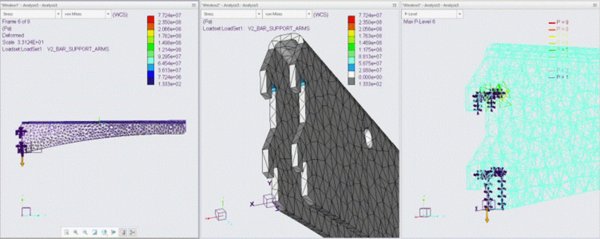Click the white swatch in the Window2 legend
The image size is (600, 239).
351,74
